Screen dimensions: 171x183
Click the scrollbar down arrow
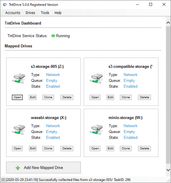click(168, 170)
